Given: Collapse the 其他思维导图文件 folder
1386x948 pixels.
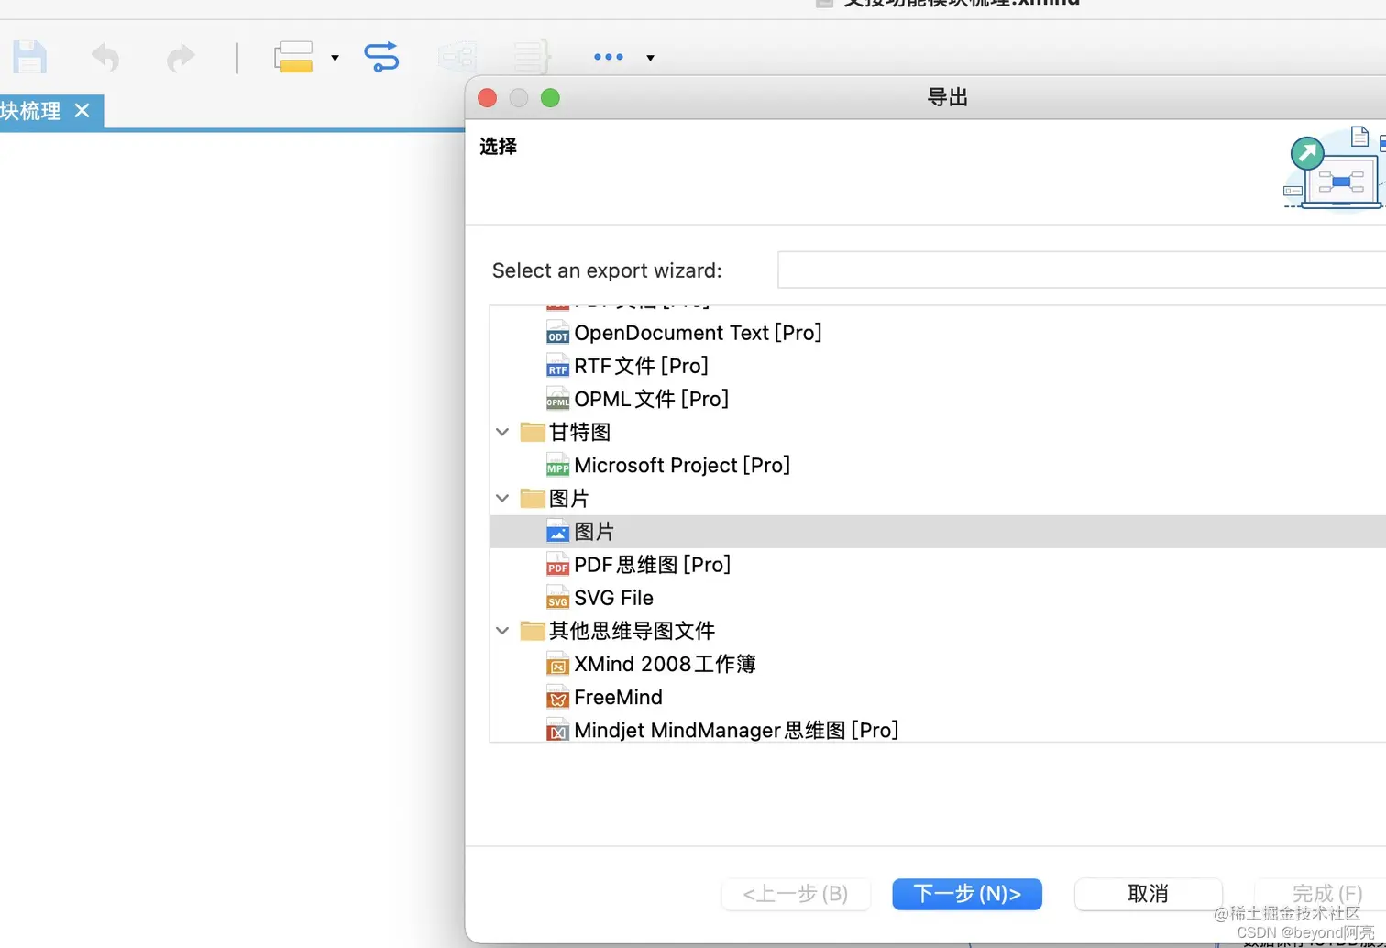Looking at the screenshot, I should pyautogui.click(x=502, y=631).
